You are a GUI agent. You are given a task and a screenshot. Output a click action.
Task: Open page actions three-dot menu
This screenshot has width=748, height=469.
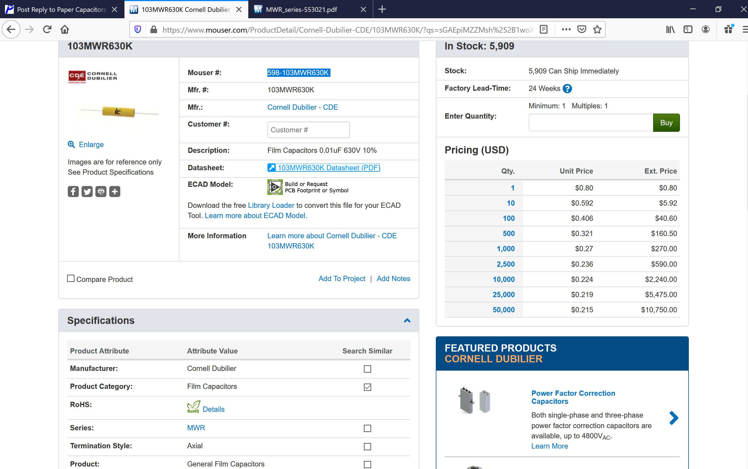(x=566, y=30)
